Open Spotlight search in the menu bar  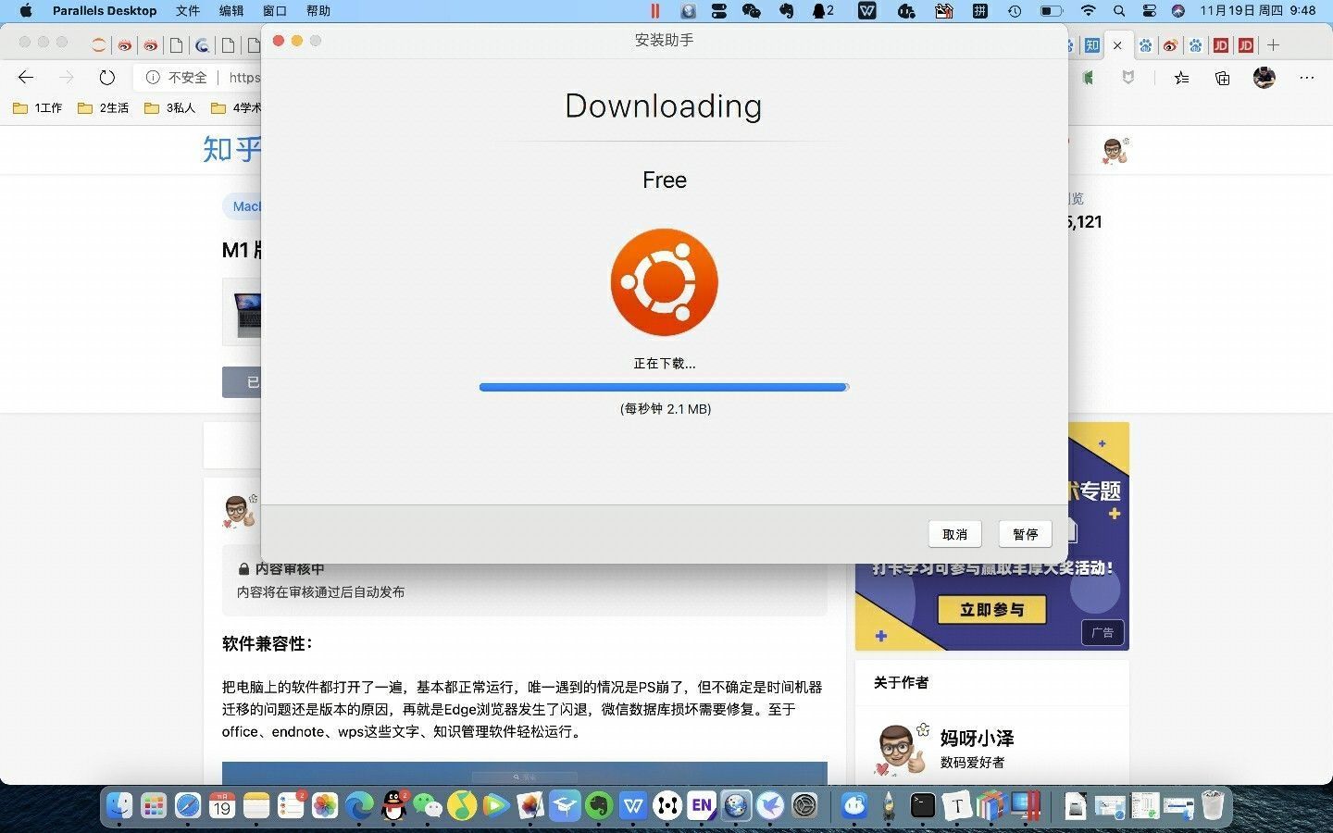[x=1119, y=11]
